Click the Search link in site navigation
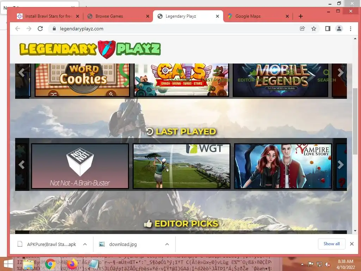 click(x=326, y=76)
